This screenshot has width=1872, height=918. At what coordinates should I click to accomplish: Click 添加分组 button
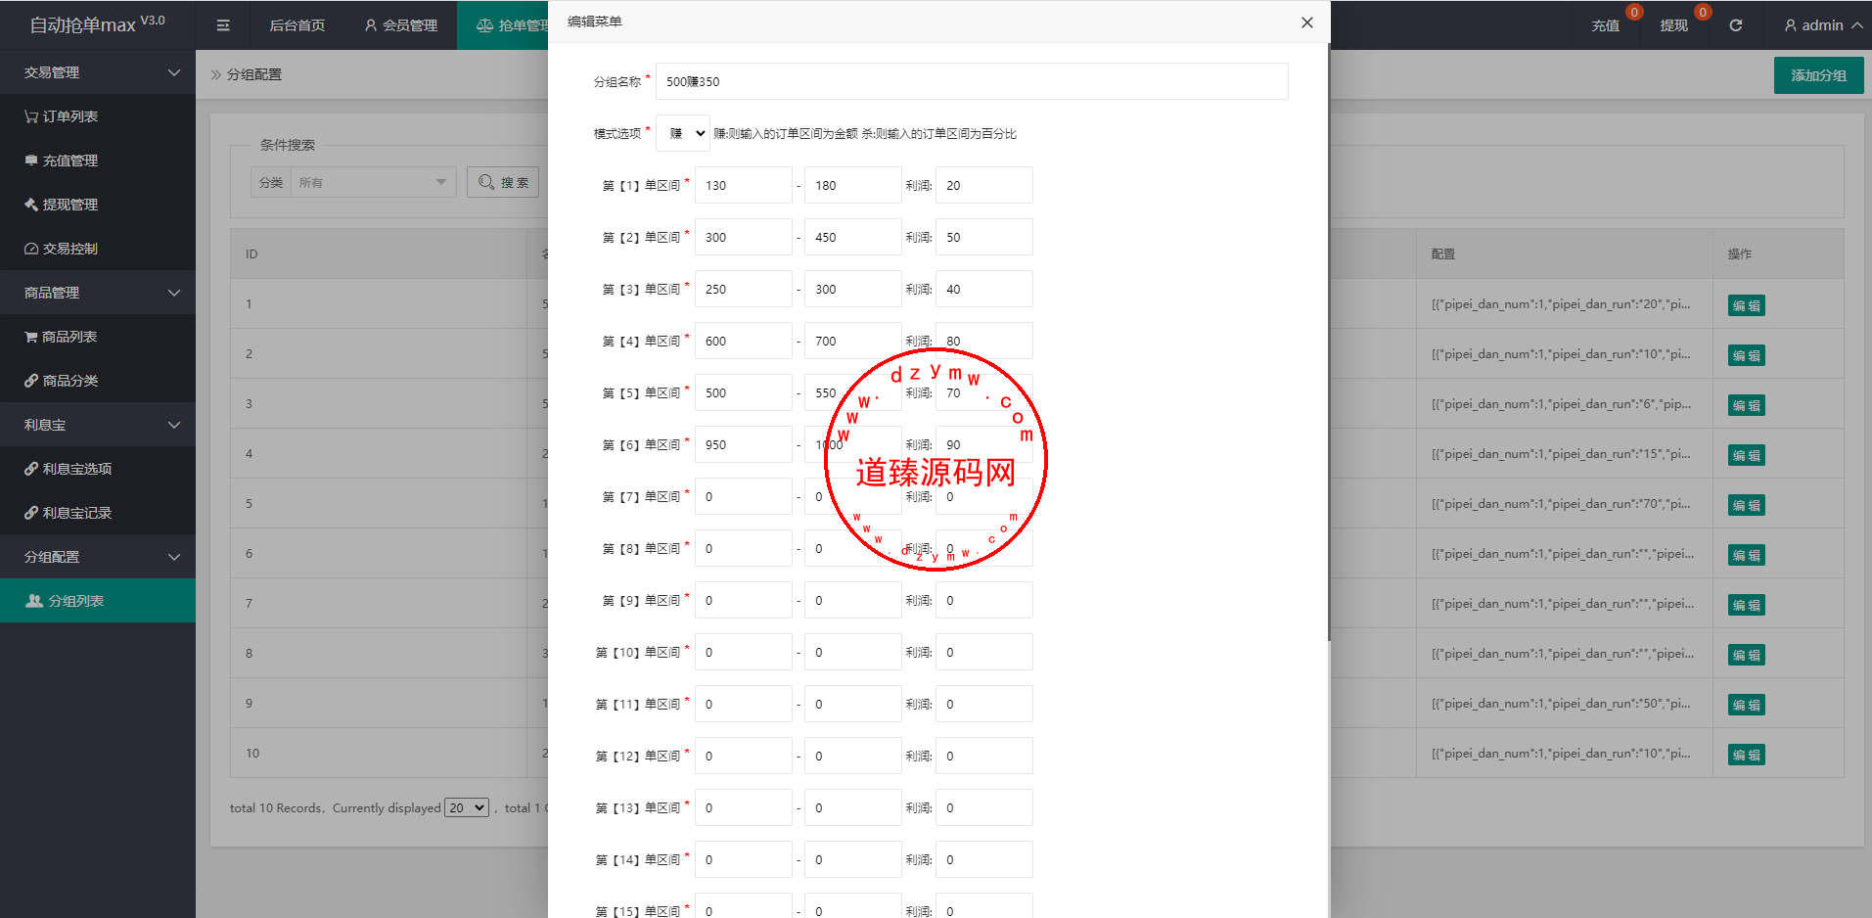coord(1818,75)
